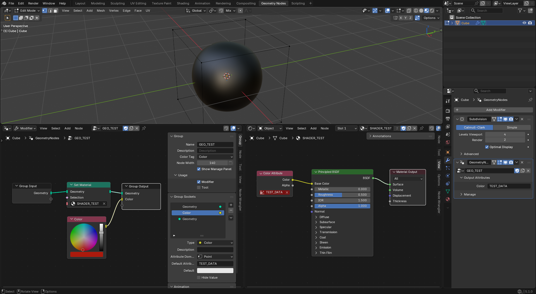Open the Color Tag dropdown
This screenshot has height=294, width=536.
[x=215, y=157]
